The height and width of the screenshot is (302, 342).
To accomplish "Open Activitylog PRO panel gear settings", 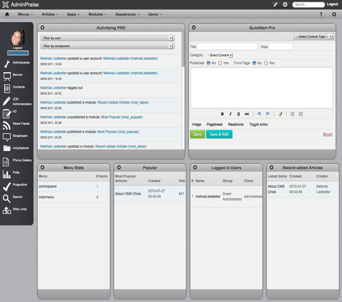I will [43, 27].
